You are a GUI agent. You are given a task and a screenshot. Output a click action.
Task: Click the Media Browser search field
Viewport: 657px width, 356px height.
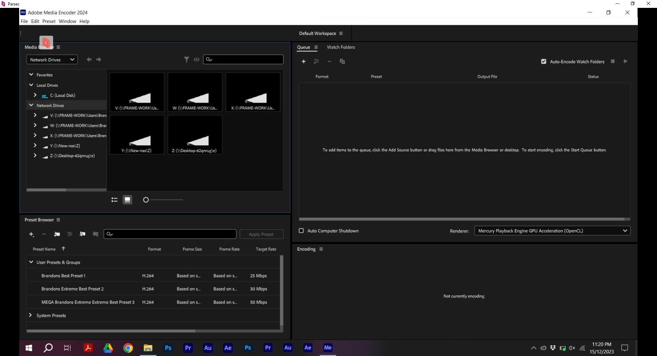[243, 60]
